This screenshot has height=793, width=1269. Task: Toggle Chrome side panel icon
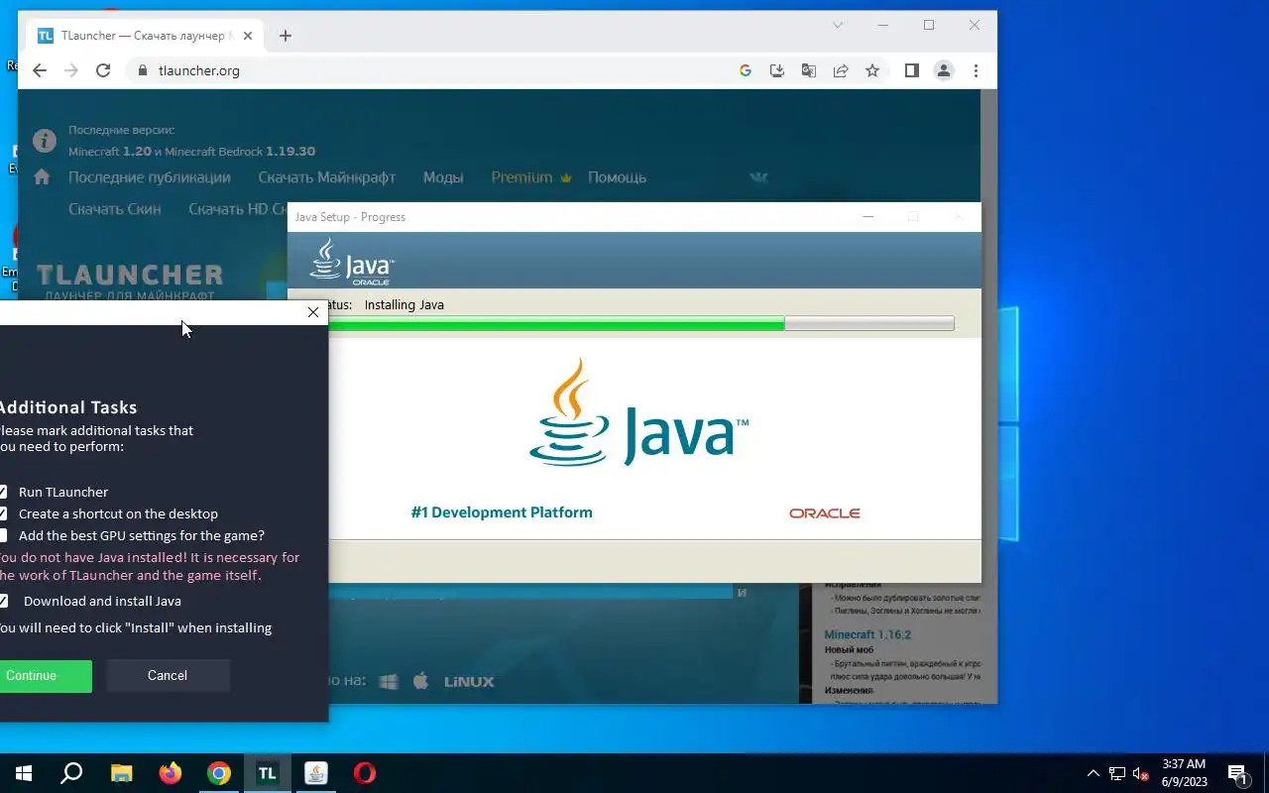912,70
